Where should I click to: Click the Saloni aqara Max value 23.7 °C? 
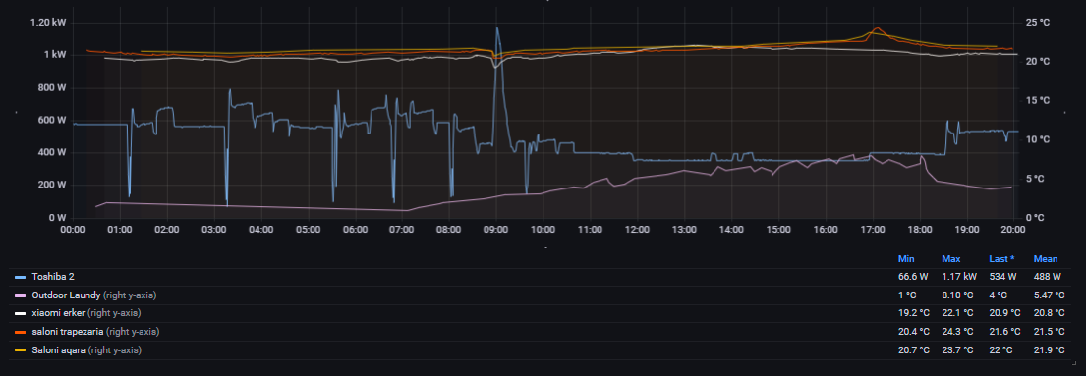click(x=958, y=351)
